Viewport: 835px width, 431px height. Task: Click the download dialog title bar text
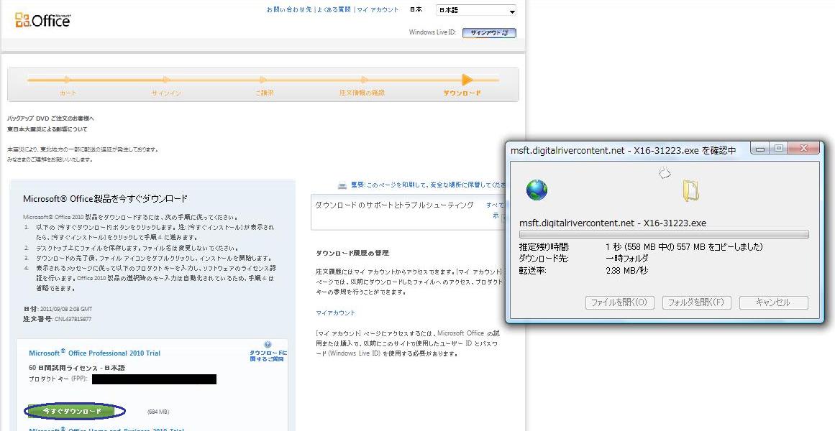coord(623,151)
